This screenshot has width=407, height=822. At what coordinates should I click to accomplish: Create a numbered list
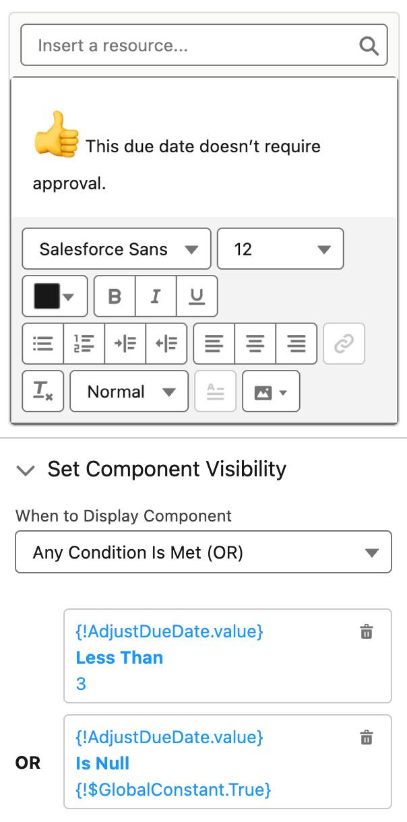(x=84, y=344)
